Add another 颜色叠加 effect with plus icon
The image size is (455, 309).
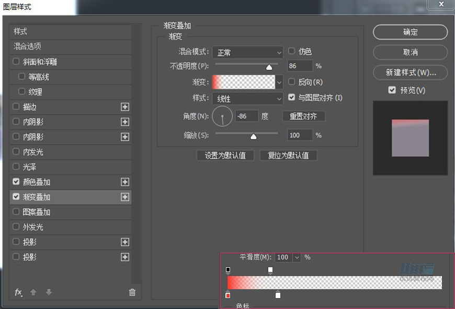[124, 182]
